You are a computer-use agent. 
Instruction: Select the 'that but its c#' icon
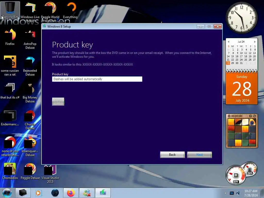tap(10, 90)
